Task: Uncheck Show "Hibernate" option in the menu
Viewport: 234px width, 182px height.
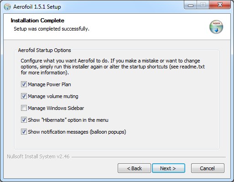Action: (24, 120)
